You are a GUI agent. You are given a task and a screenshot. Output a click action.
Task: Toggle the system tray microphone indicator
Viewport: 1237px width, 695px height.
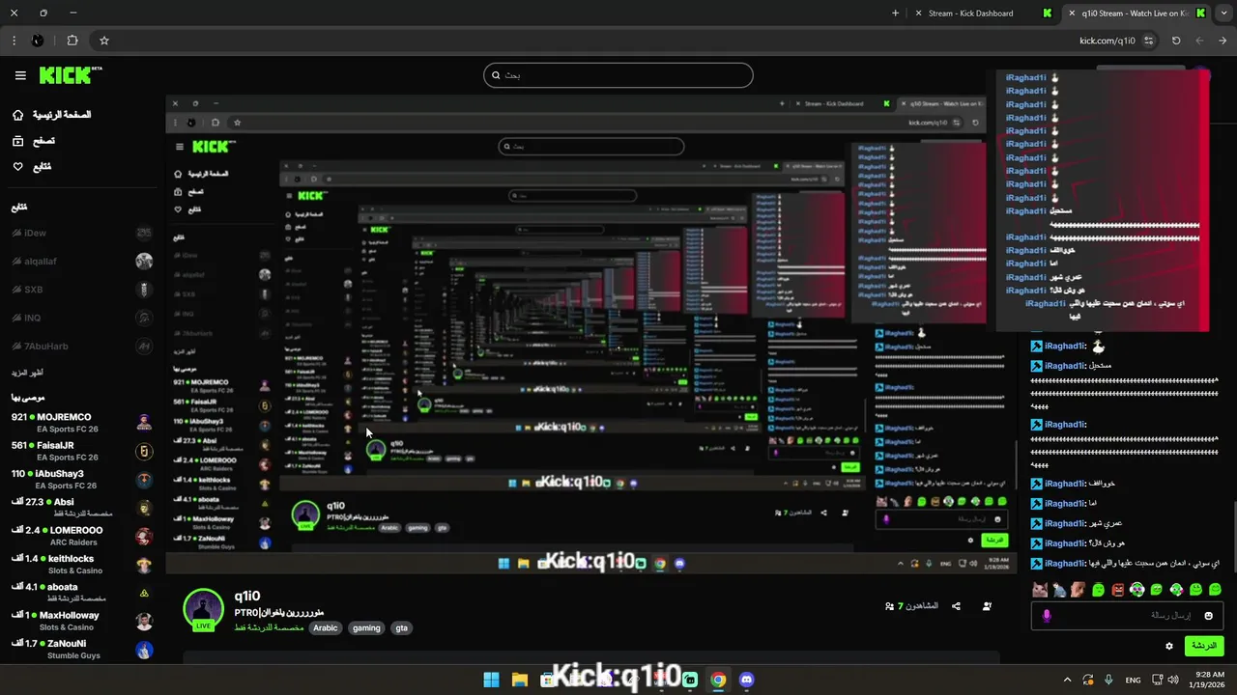pyautogui.click(x=1108, y=680)
